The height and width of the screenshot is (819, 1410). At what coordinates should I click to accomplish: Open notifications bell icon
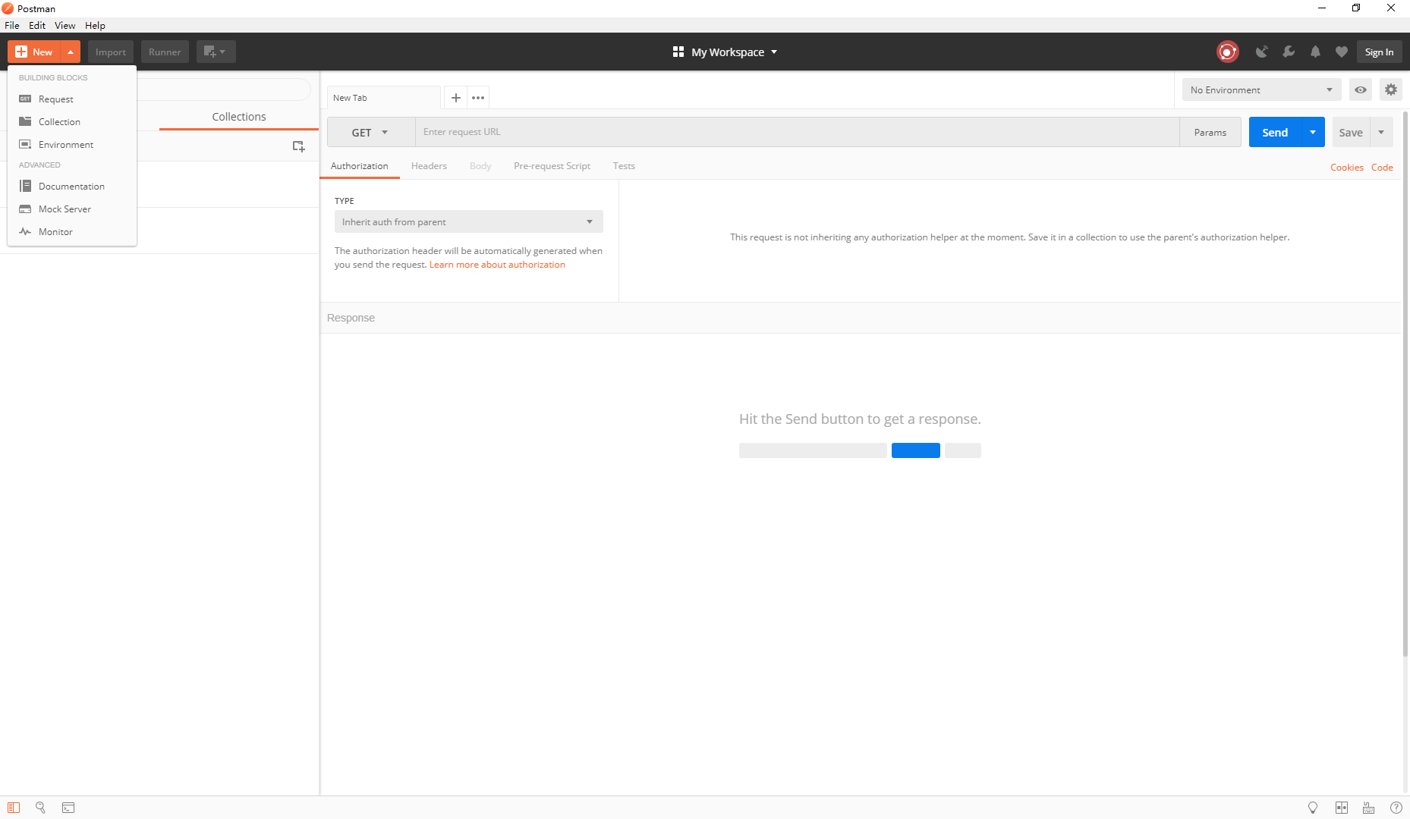coord(1315,52)
